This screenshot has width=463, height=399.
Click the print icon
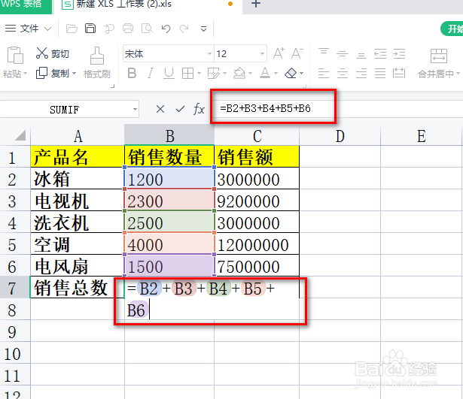(x=128, y=29)
